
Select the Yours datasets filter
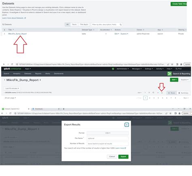[74, 25]
